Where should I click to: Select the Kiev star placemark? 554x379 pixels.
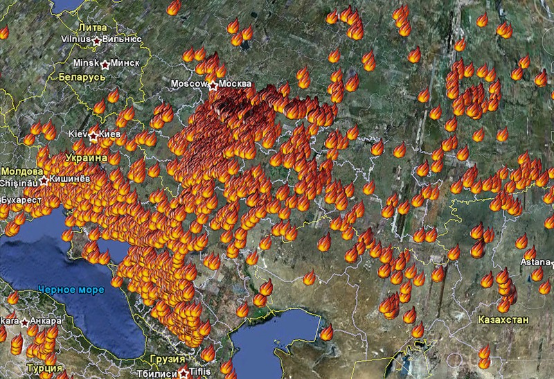point(93,136)
